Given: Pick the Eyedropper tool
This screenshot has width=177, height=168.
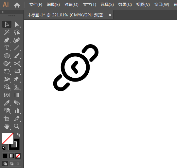Looking at the screenshot, I should point(7,103).
